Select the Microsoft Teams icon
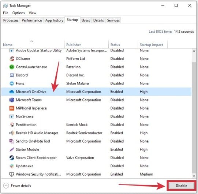 pyautogui.click(x=12, y=100)
